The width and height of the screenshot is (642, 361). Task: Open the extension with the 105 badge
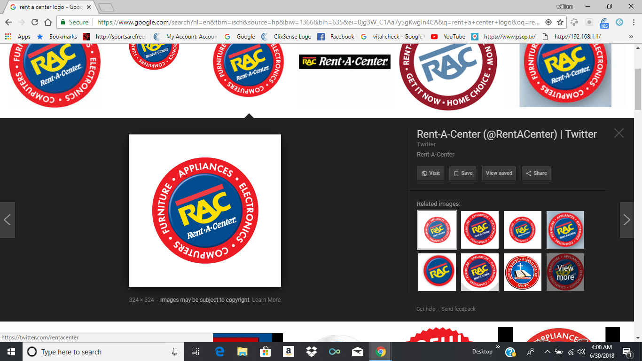coord(604,23)
